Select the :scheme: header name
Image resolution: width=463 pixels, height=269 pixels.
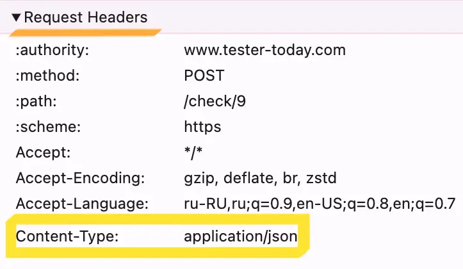(x=48, y=127)
